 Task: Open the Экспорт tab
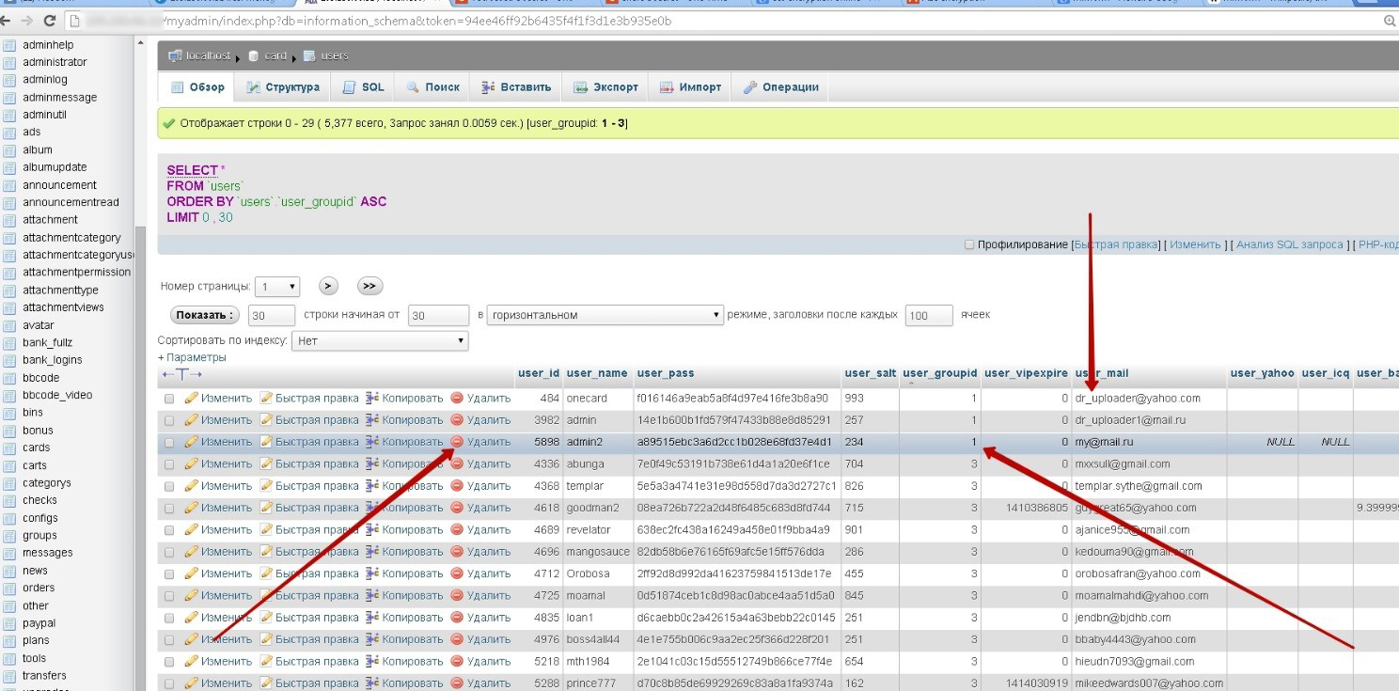606,87
